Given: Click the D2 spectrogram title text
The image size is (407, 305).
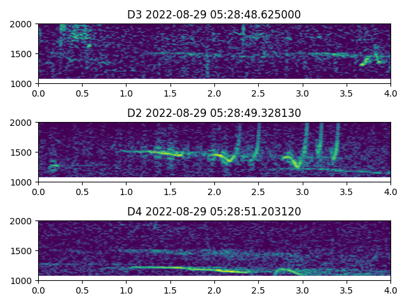Looking at the screenshot, I should click(214, 113).
